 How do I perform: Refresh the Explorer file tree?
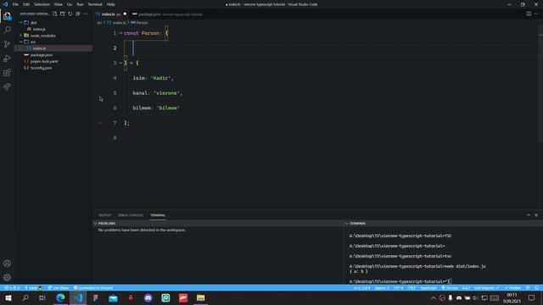pyautogui.click(x=70, y=14)
